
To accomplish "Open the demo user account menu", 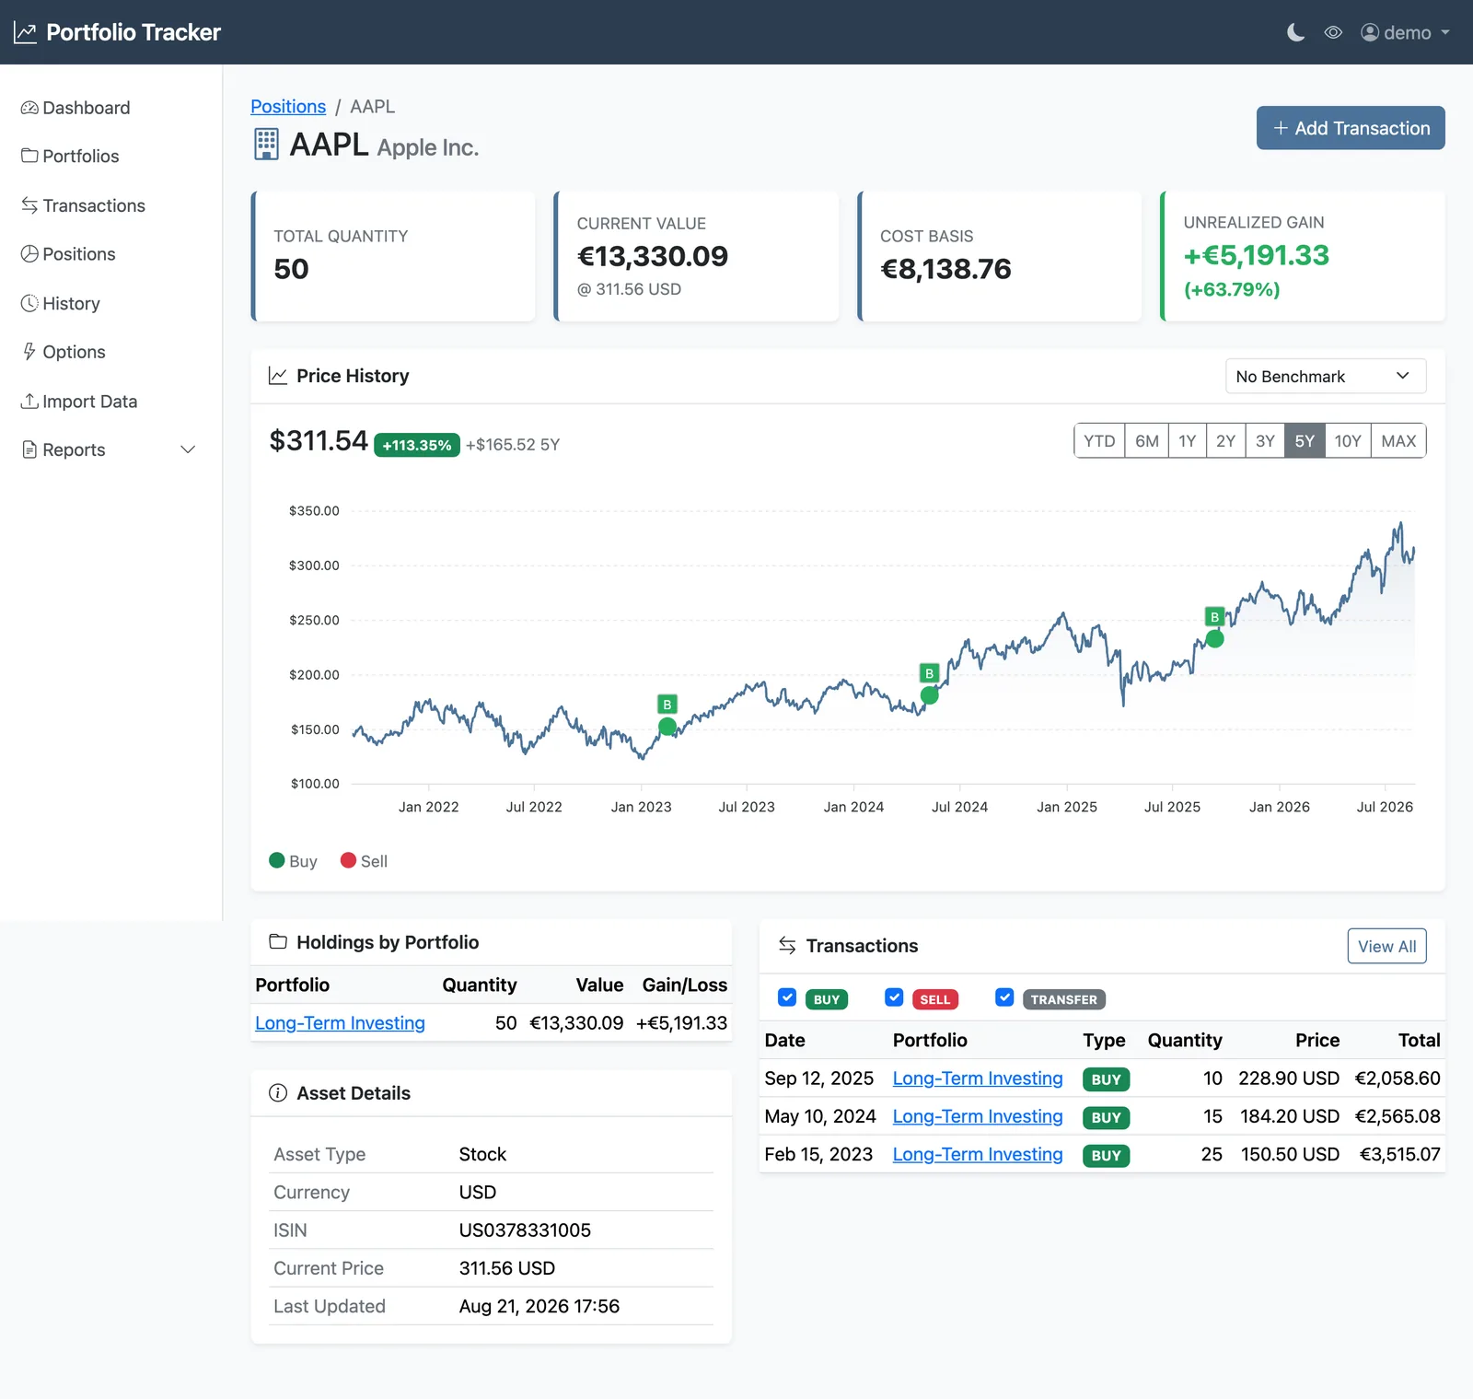I will (1405, 33).
